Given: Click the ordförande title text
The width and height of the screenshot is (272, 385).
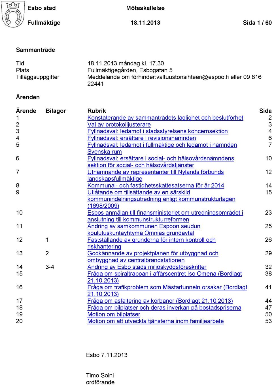Looking at the screenshot, I should pos(100,382).
